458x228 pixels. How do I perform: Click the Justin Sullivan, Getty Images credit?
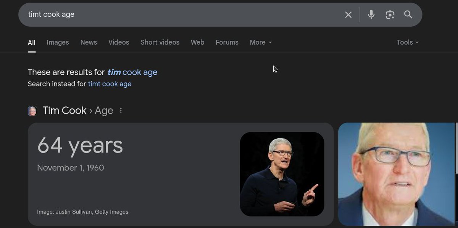[x=83, y=212]
